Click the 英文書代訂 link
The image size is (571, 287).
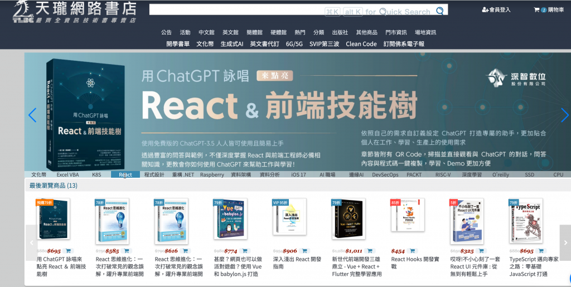265,43
